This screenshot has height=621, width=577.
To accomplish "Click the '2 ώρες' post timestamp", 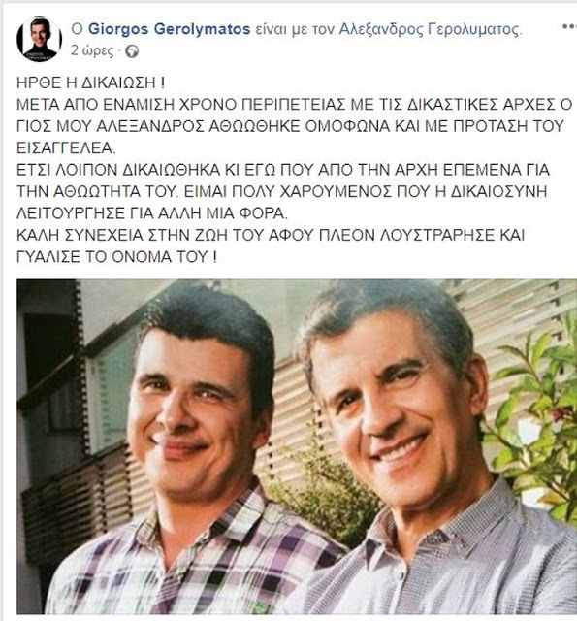I will click(92, 51).
